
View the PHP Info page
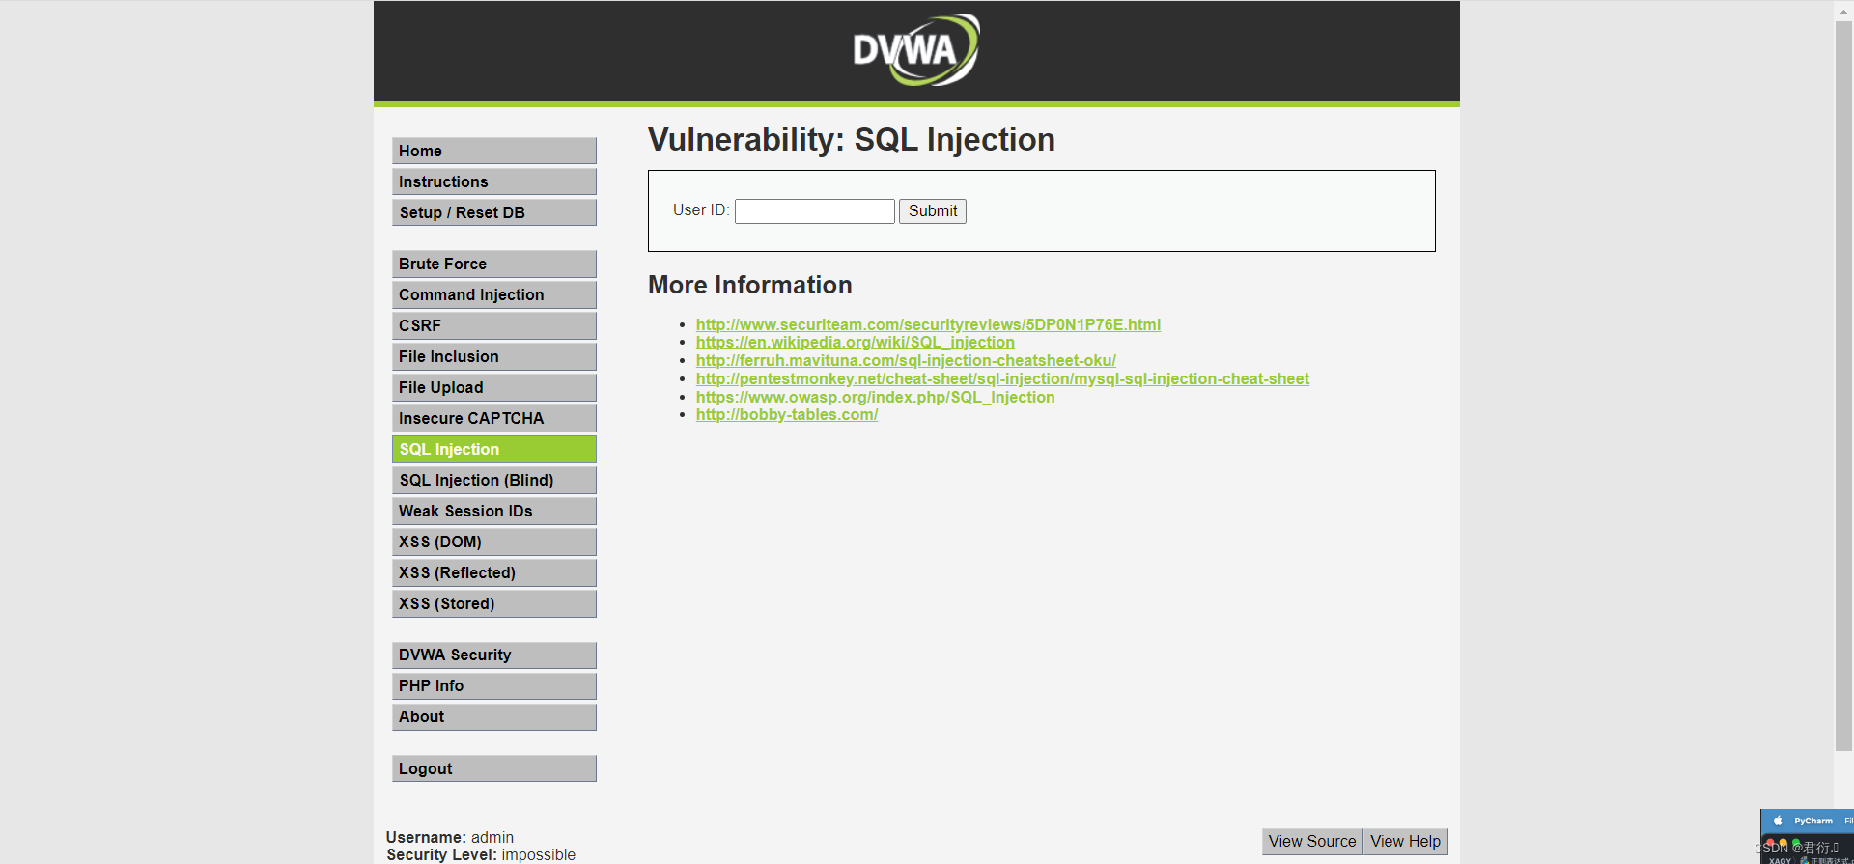pyautogui.click(x=494, y=685)
